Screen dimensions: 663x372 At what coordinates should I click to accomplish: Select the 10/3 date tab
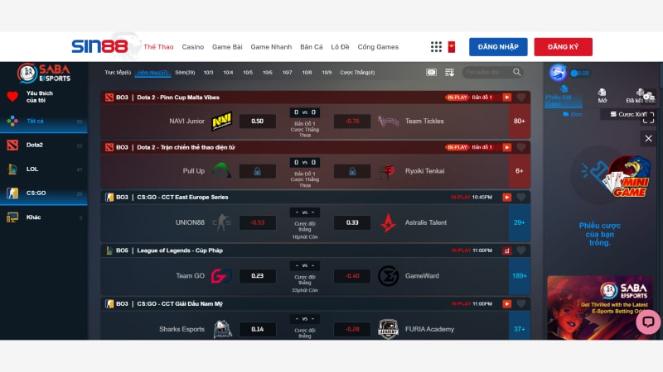pyautogui.click(x=208, y=73)
